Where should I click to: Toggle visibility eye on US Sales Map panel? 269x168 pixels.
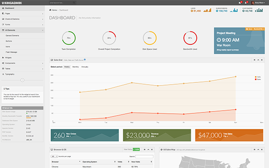[x=254, y=150]
